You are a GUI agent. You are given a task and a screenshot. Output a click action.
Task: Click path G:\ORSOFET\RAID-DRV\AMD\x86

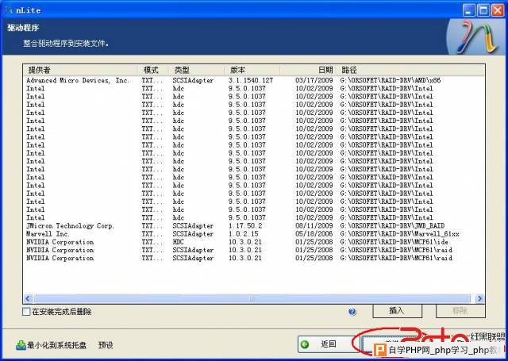click(391, 80)
